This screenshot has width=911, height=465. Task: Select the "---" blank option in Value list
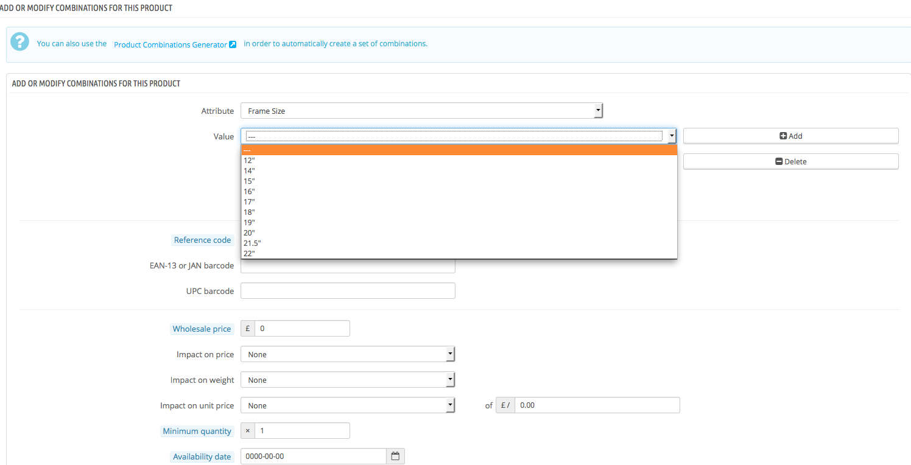(x=459, y=150)
